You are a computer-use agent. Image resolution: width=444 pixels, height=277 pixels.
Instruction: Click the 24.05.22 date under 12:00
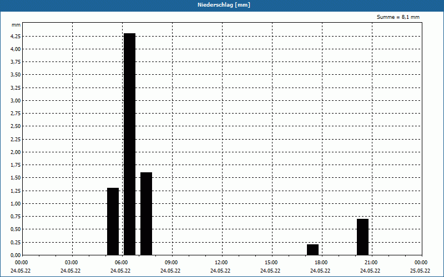[x=220, y=271]
